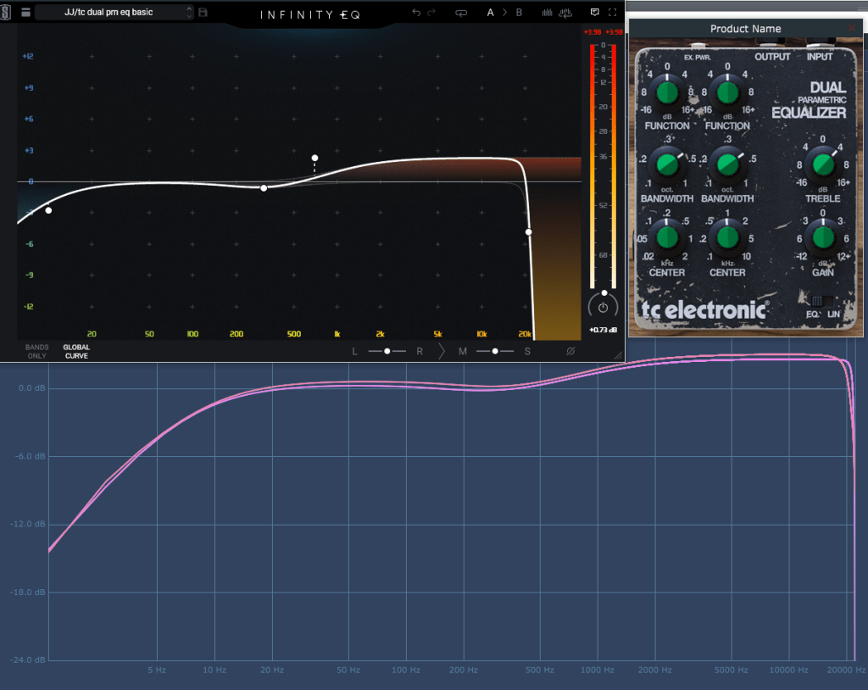868x690 pixels.
Task: Click the undo arrow in Infinity EQ
Action: click(x=415, y=13)
